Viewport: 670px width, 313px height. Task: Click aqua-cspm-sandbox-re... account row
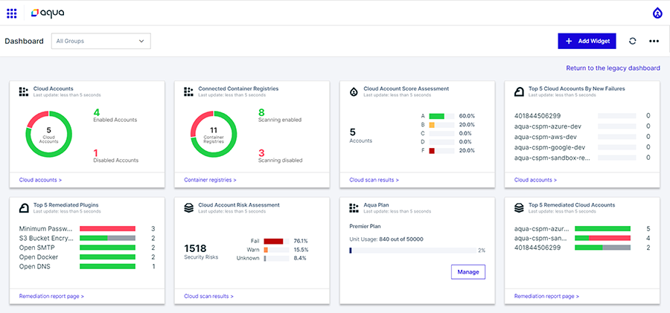[582, 158]
